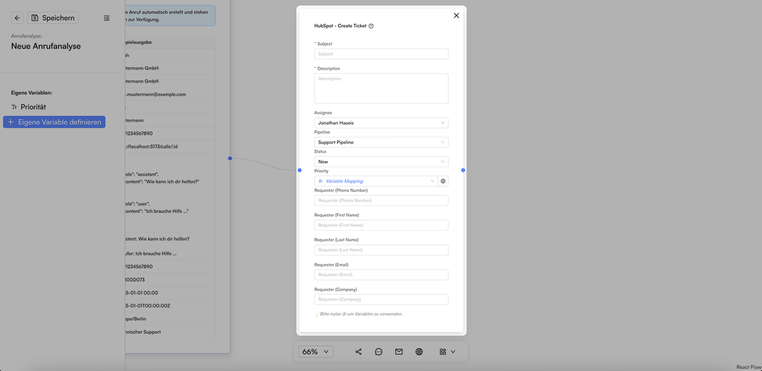Click the localhost:5173/calls/:id URL row
Image resolution: width=762 pixels, height=371 pixels.
click(170, 147)
